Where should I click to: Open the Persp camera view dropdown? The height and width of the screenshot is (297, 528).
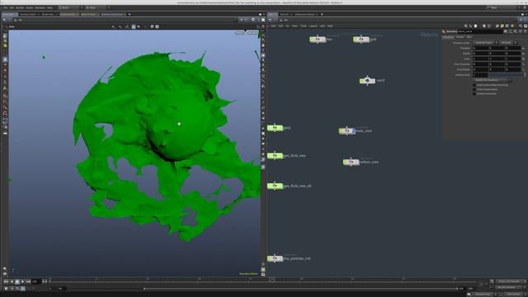click(240, 33)
